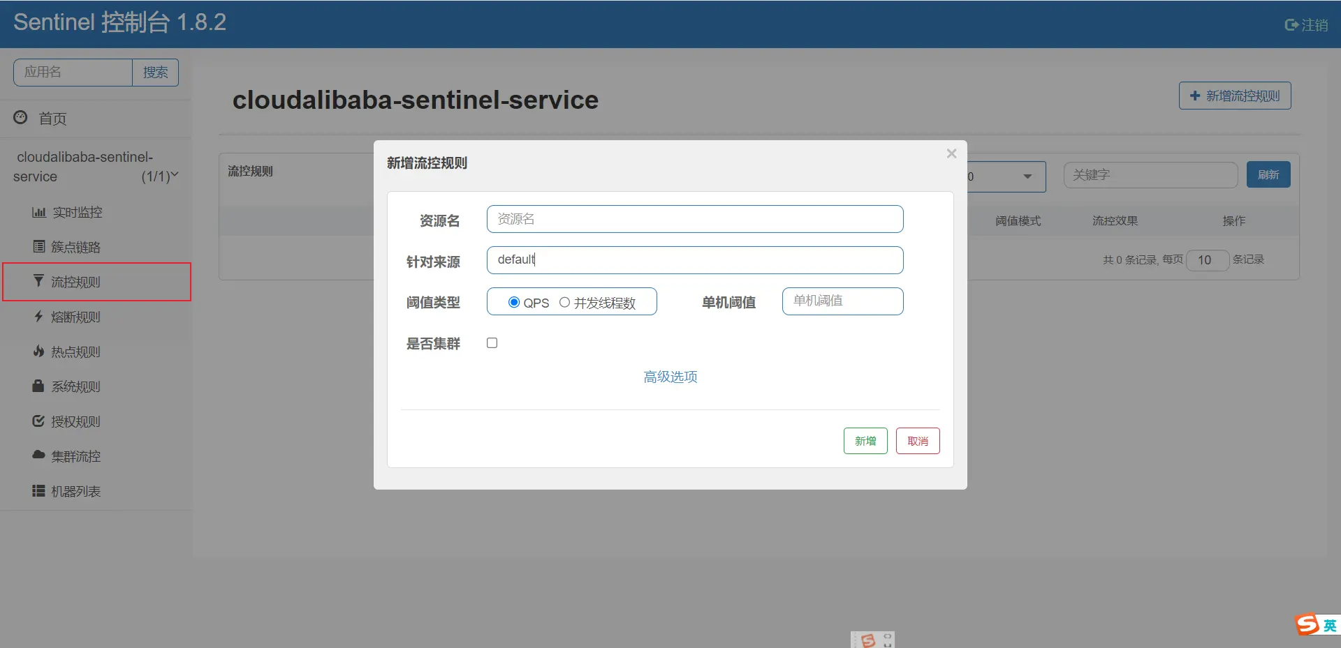Click the 系统规则 lock icon

click(38, 385)
